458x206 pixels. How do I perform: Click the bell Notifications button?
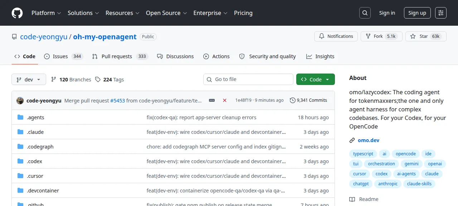[336, 36]
